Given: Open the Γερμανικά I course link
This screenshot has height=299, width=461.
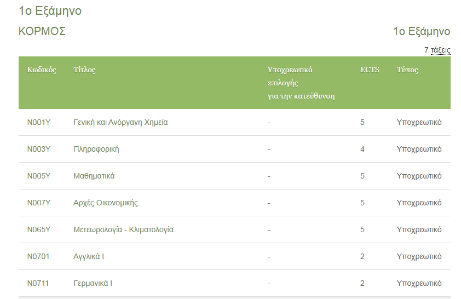Looking at the screenshot, I should pyautogui.click(x=93, y=283).
